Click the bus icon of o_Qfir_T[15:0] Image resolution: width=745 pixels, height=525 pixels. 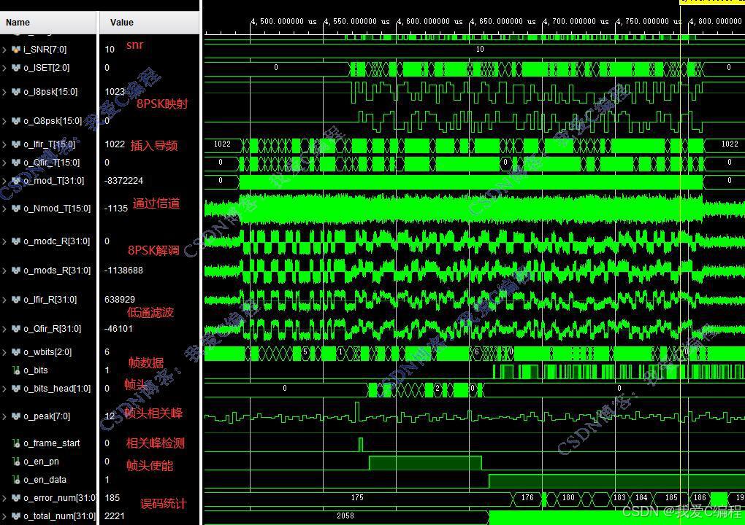15,162
